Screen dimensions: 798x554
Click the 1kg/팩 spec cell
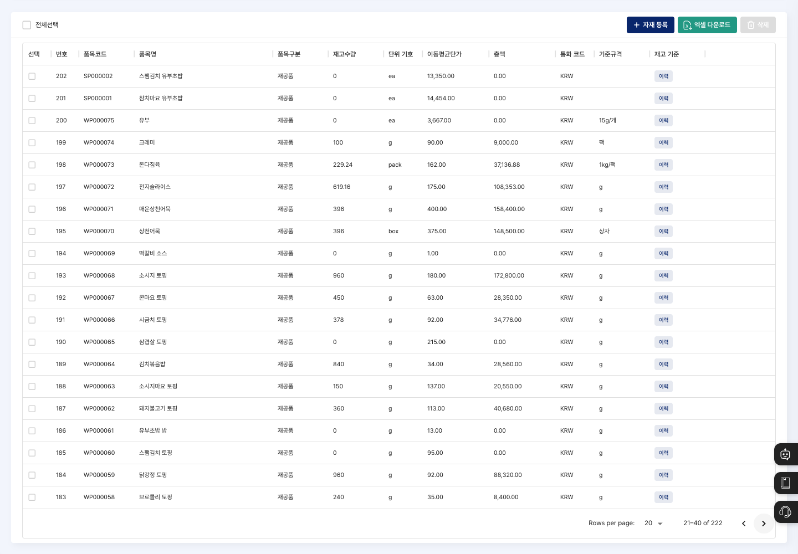(x=607, y=165)
